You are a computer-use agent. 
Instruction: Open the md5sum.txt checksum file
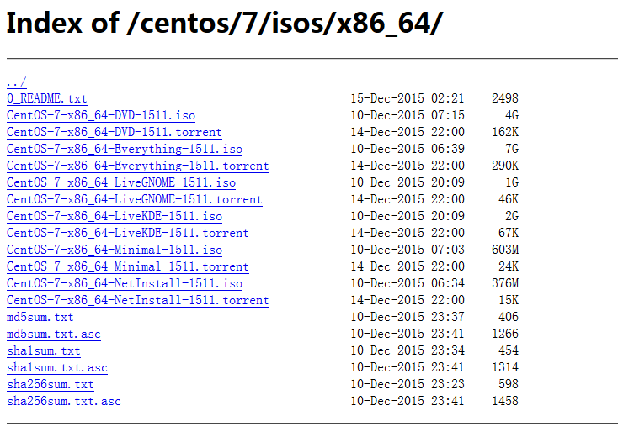40,317
